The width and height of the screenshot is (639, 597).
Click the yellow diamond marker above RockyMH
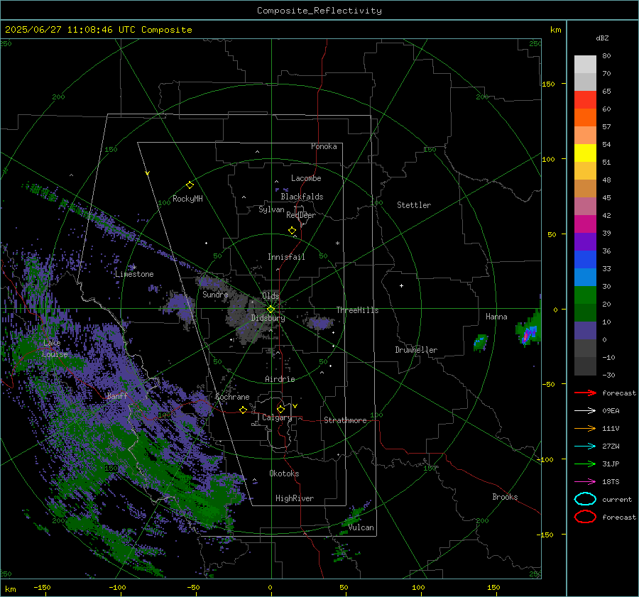[190, 185]
